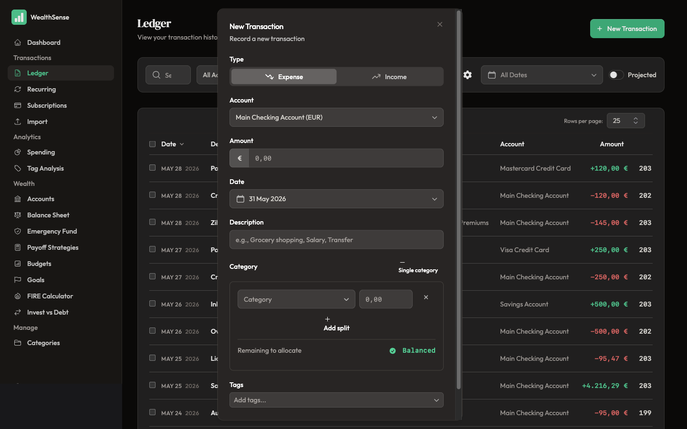Image resolution: width=687 pixels, height=429 pixels.
Task: Click the Emergency Fund shield icon
Action: [18, 231]
